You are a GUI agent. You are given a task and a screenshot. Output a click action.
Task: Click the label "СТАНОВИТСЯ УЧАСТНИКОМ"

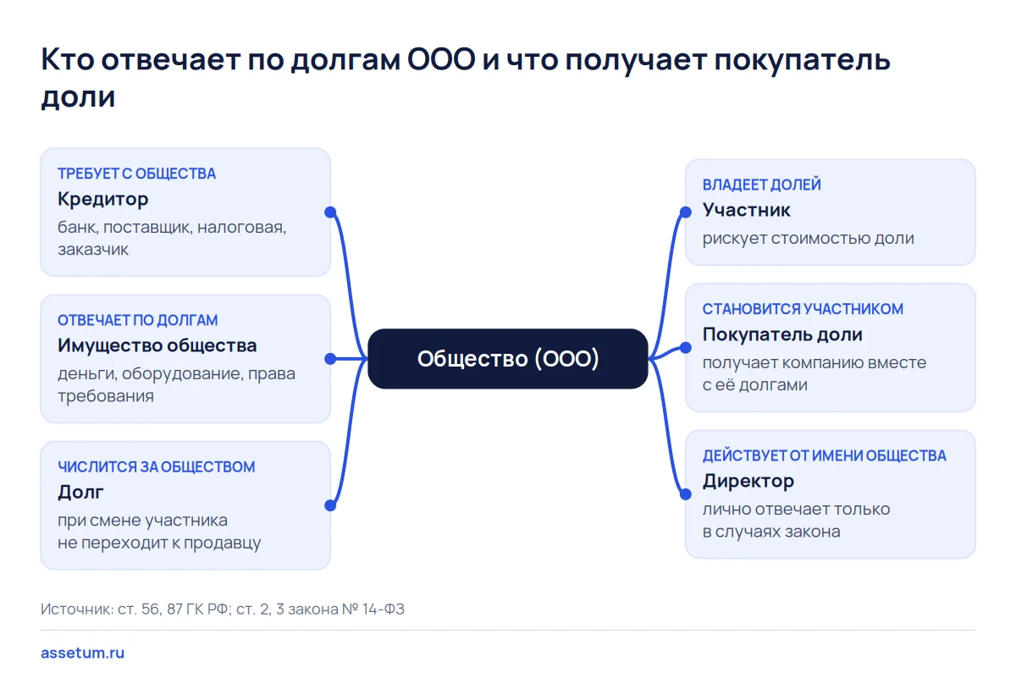pyautogui.click(x=803, y=309)
